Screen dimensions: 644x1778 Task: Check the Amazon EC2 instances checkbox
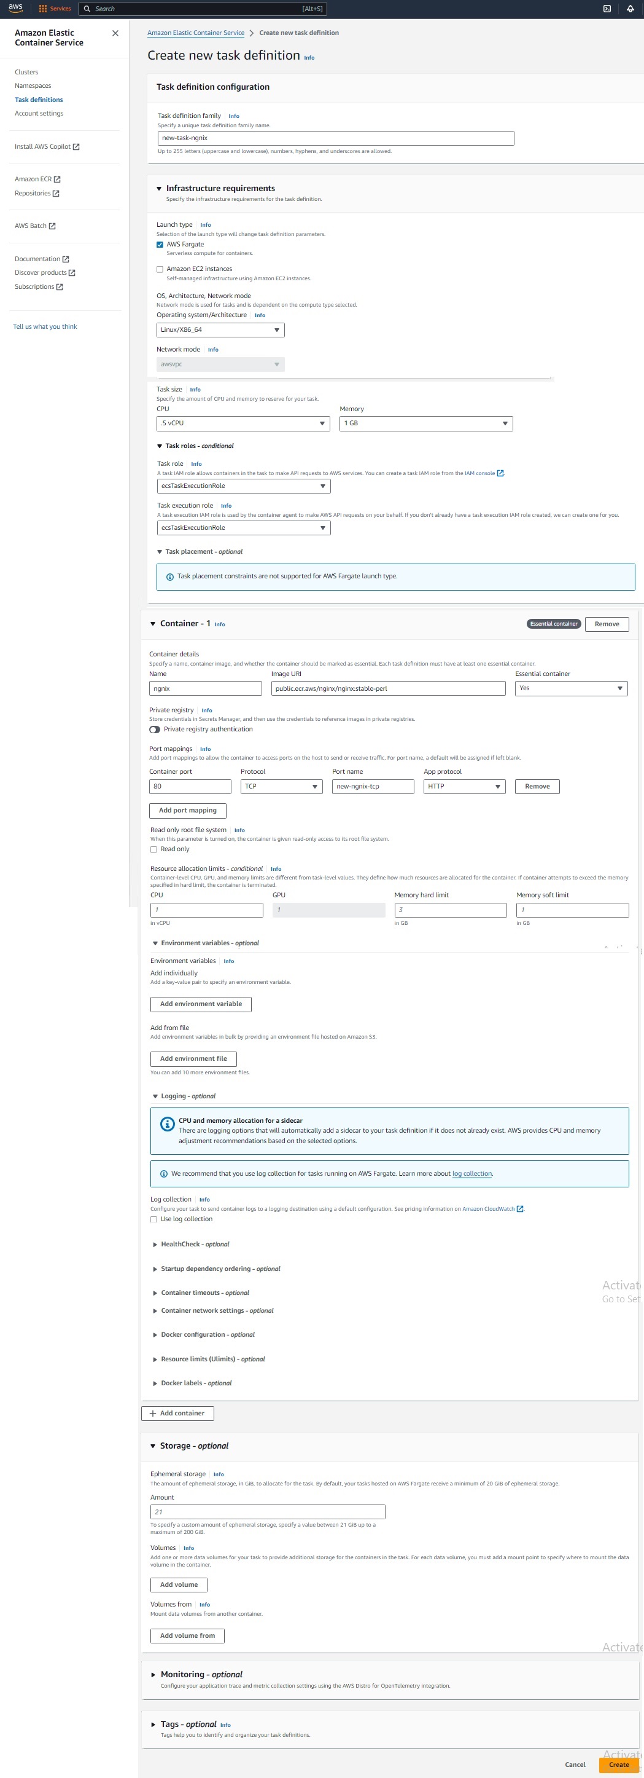[x=160, y=269]
